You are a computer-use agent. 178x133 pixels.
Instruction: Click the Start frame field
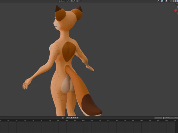coord(169,118)
